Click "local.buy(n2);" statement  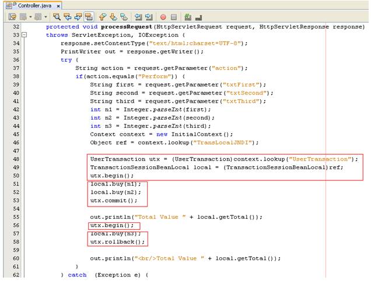click(116, 192)
